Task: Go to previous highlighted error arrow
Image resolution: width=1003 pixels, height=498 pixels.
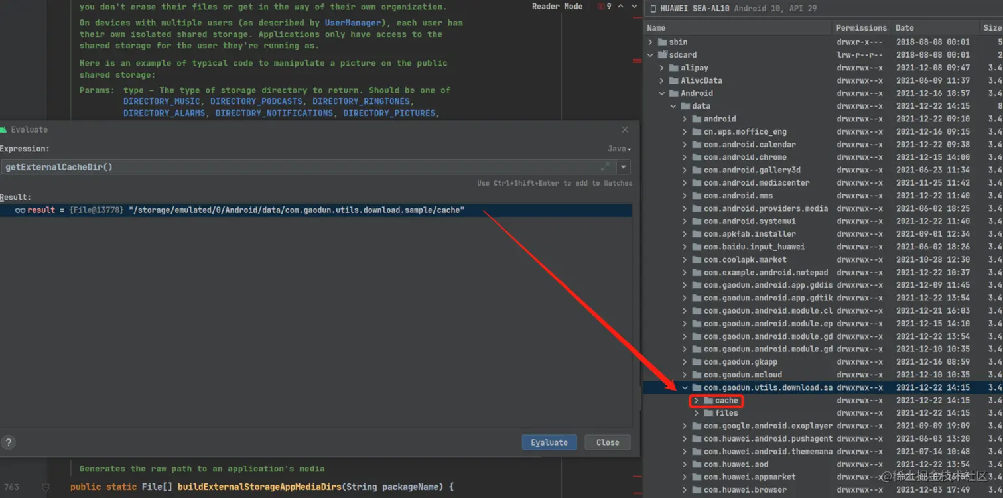Action: pyautogui.click(x=621, y=7)
